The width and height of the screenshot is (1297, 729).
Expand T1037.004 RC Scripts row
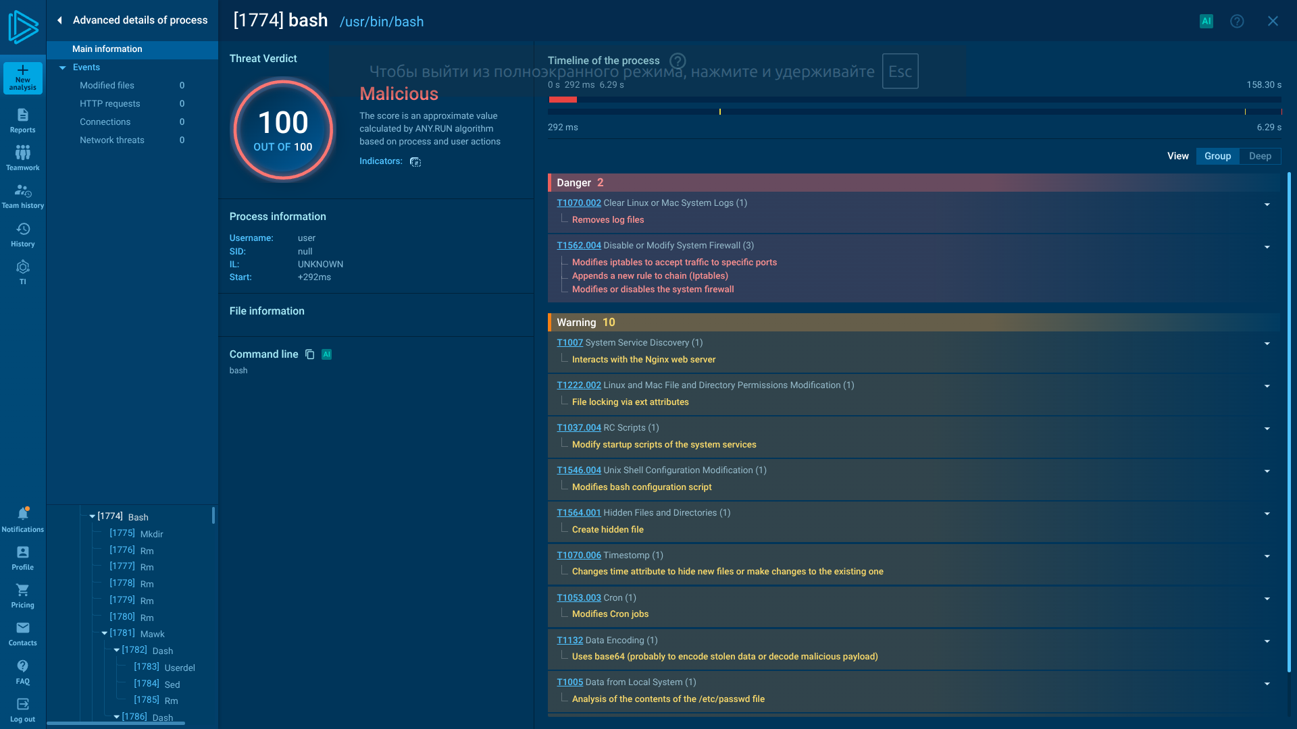(x=1267, y=429)
